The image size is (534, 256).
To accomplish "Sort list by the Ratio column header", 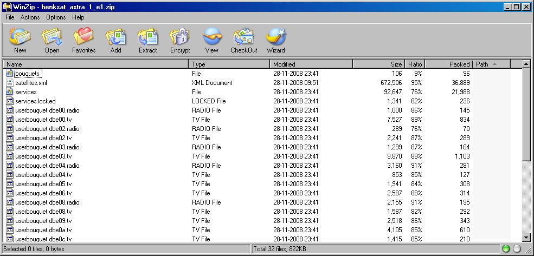I will click(x=415, y=64).
